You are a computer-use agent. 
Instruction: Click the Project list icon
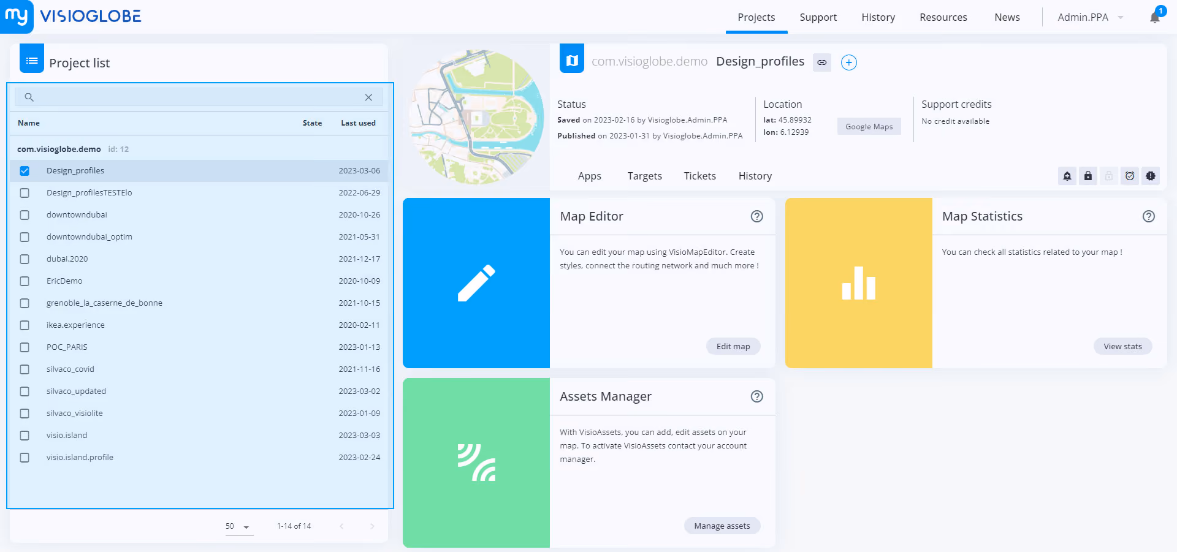coord(32,59)
